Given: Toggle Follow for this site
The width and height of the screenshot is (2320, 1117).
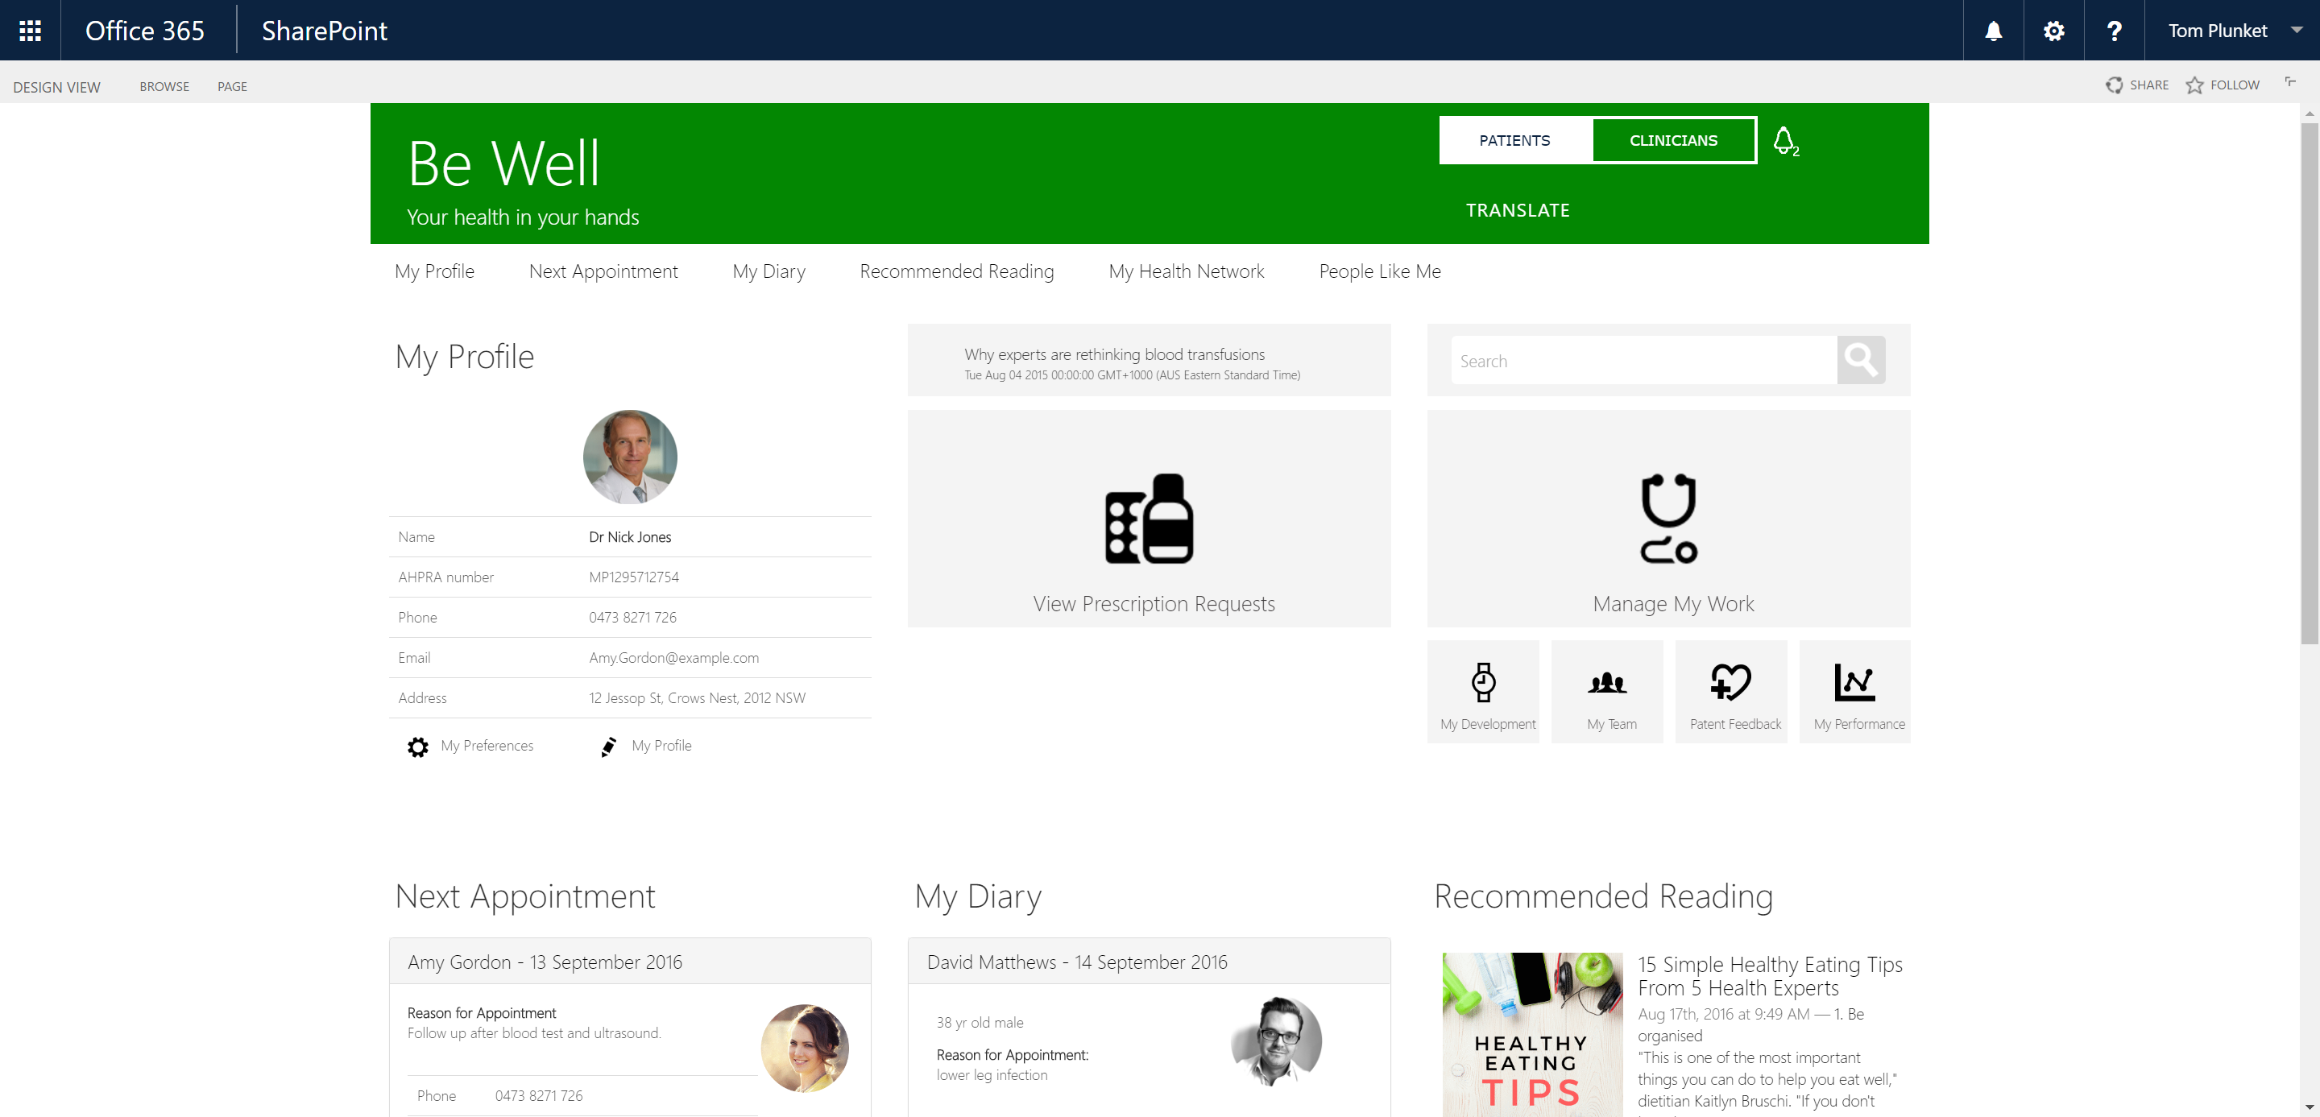Looking at the screenshot, I should (x=2223, y=85).
